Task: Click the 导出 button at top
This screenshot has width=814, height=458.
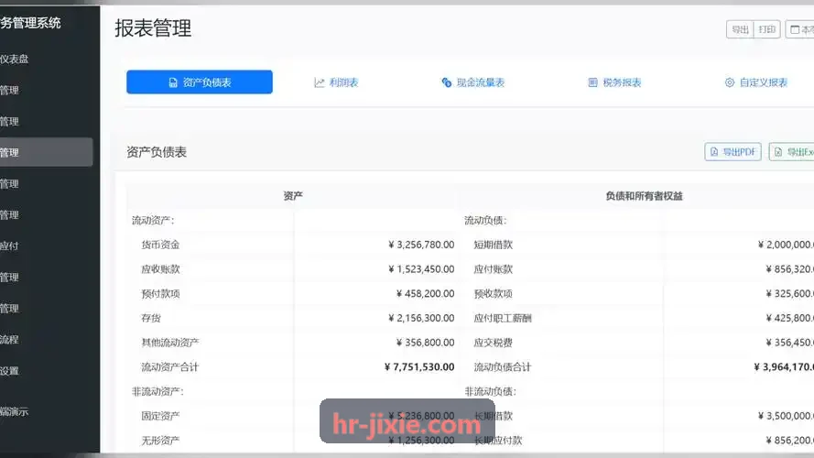Action: (x=740, y=29)
